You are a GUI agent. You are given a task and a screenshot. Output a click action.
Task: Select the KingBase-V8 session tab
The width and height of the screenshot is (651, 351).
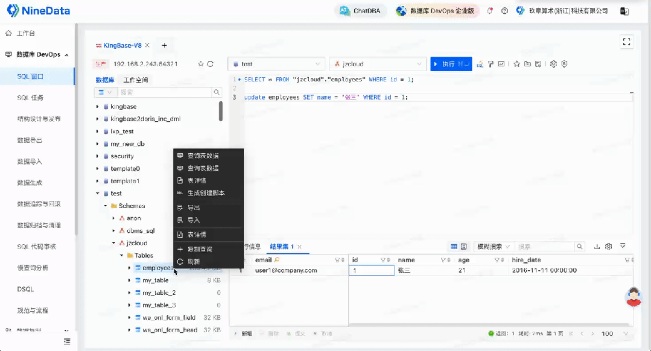[122, 45]
